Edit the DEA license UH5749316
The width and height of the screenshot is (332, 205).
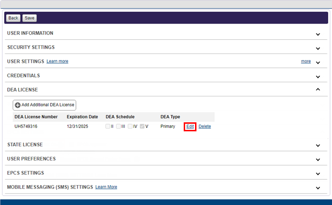(x=190, y=127)
